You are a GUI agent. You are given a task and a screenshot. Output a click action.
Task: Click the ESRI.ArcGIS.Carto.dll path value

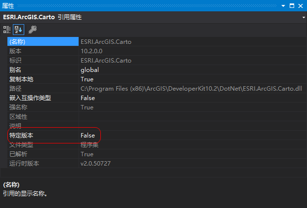(191, 89)
